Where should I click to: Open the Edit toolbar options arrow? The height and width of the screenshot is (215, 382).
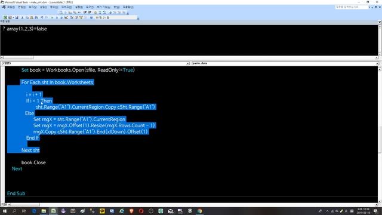click(128, 13)
